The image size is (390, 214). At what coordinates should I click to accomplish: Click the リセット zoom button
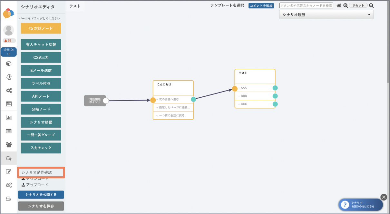[x=358, y=5]
